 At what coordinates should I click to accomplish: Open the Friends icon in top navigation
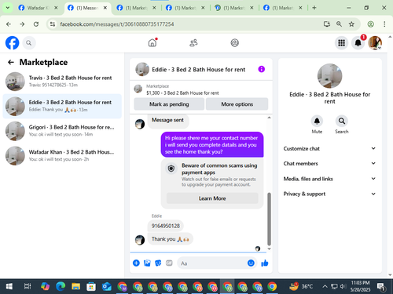point(193,42)
